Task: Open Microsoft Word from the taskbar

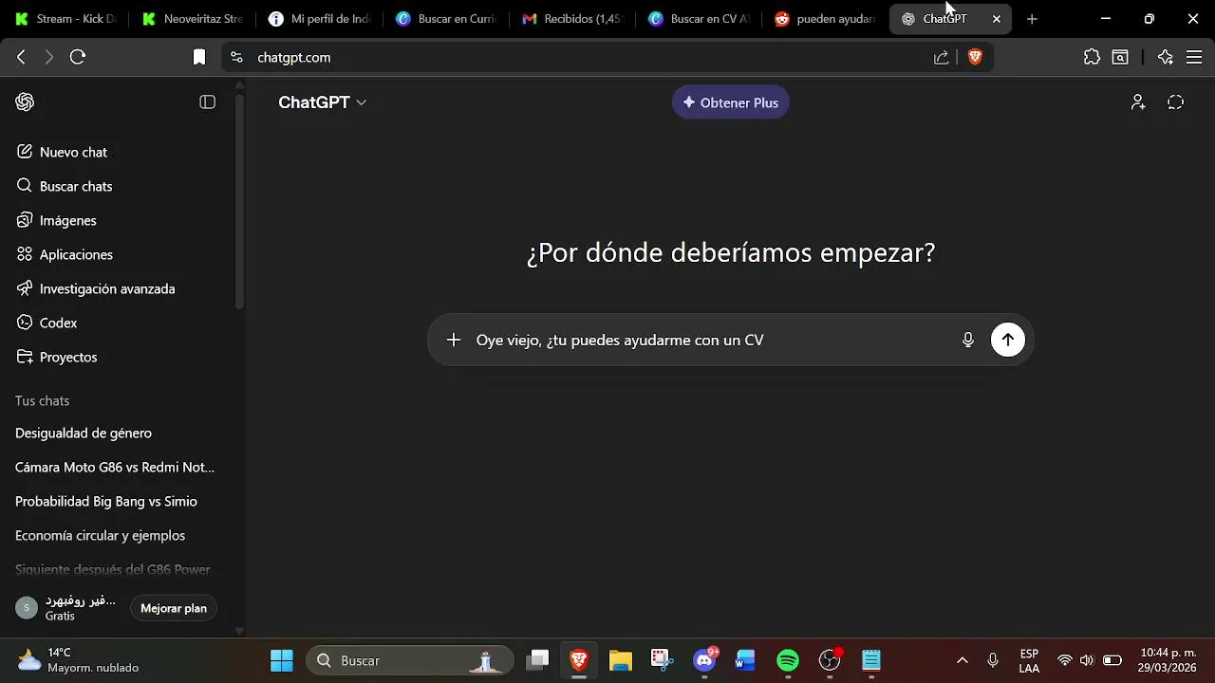Action: coord(745,660)
